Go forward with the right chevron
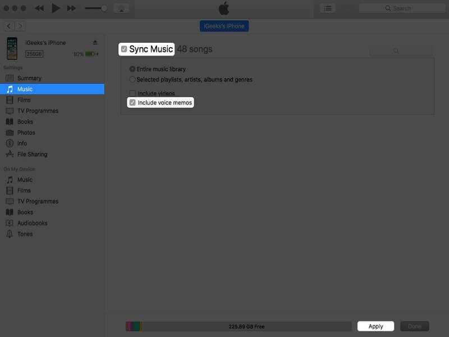The image size is (449, 337). (x=20, y=26)
